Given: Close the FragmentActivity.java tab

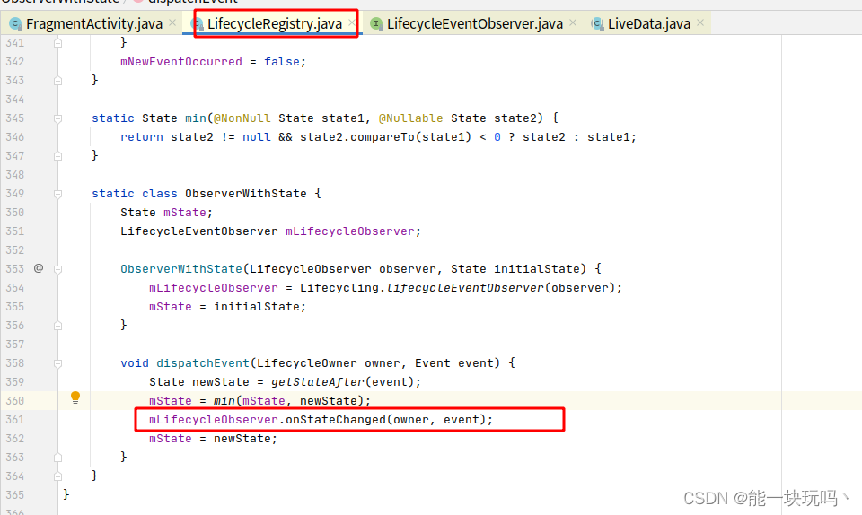Looking at the screenshot, I should (x=172, y=22).
